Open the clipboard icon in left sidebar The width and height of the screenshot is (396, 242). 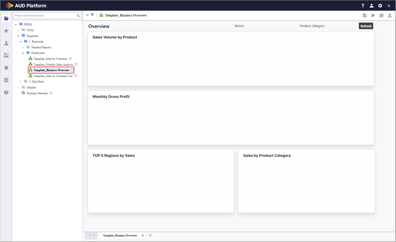[x=6, y=80]
